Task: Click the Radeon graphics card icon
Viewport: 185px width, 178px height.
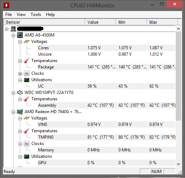Action: [20, 112]
